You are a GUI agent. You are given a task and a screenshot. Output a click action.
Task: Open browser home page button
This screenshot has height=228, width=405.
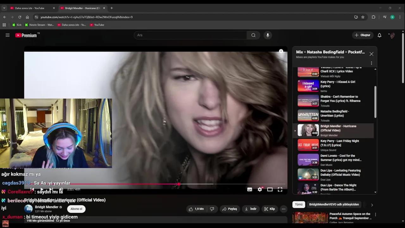tap(27, 17)
